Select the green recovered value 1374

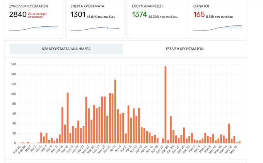click(139, 15)
